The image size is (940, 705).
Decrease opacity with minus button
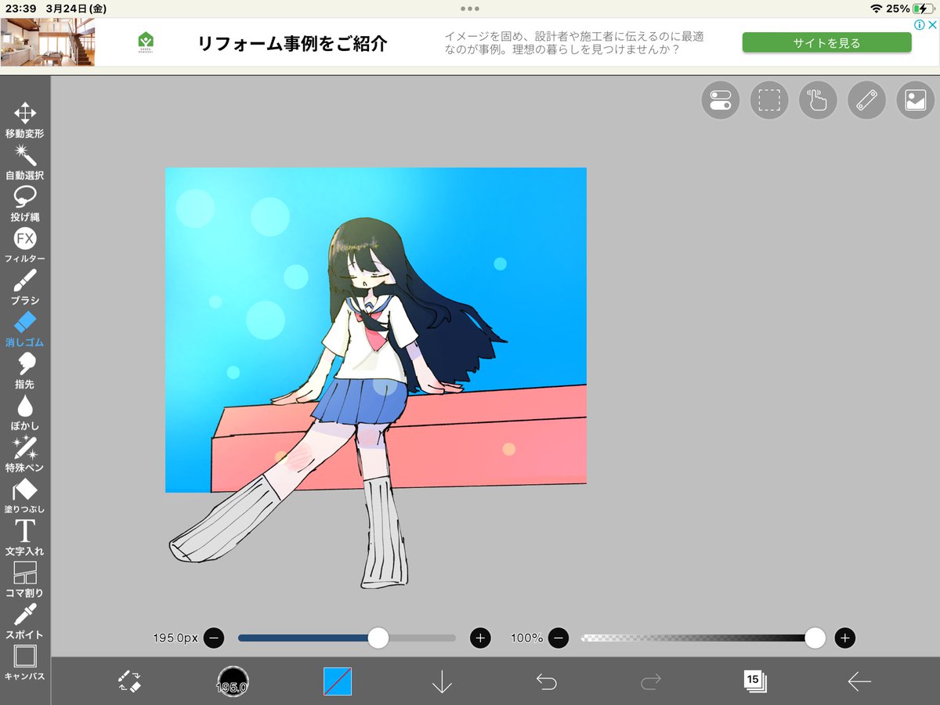coord(559,638)
